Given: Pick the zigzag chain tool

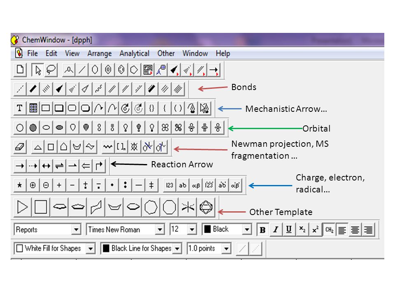Looking at the screenshot, I should point(108,146).
